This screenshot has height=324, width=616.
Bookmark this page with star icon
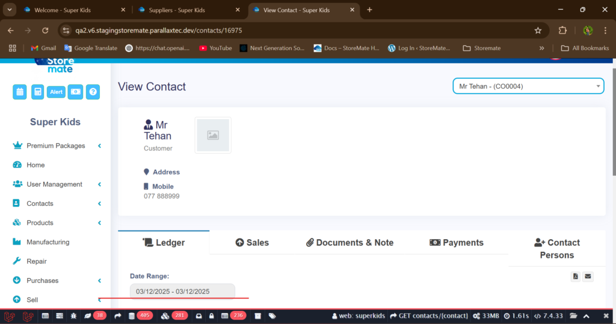coord(538,30)
